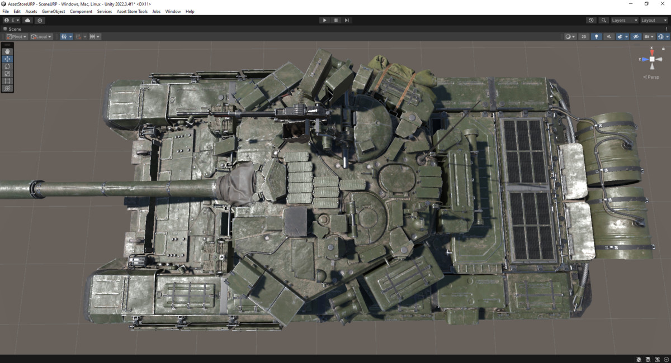671x363 pixels.
Task: Expand the Layers dropdown
Action: (623, 20)
